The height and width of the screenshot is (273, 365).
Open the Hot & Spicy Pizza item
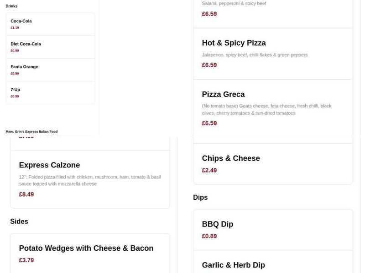pyautogui.click(x=273, y=53)
